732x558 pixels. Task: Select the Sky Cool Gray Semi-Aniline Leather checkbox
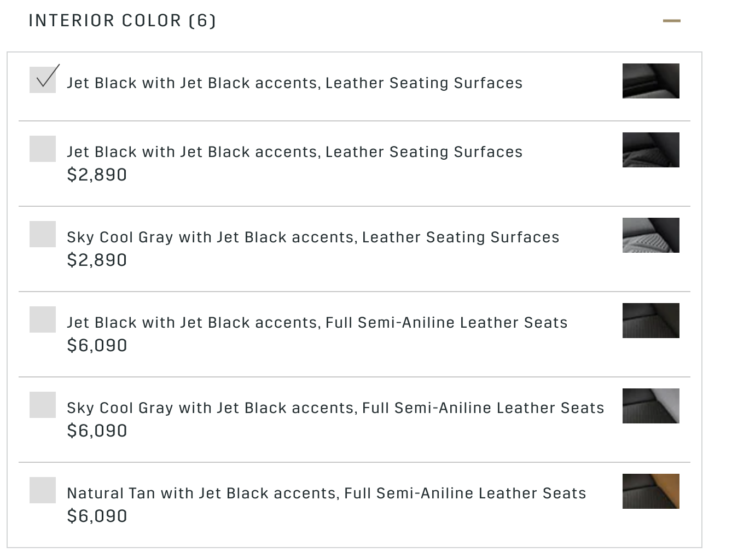[x=43, y=405]
